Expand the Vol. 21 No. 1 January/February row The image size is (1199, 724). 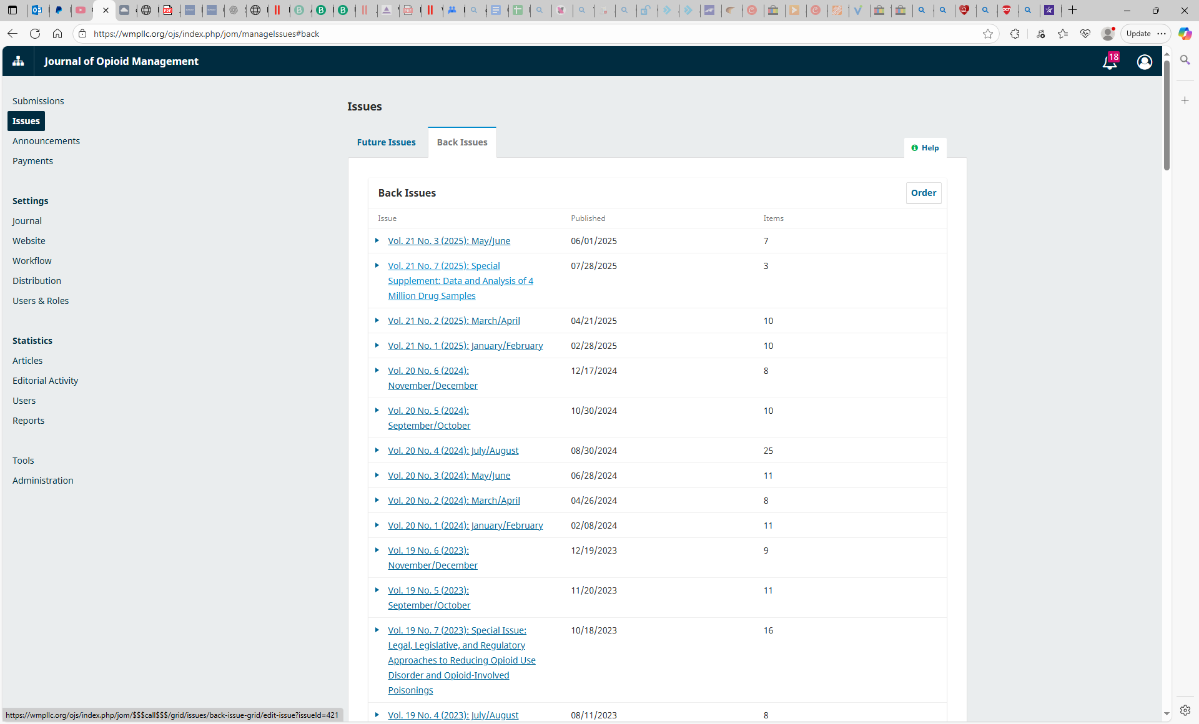tap(377, 345)
